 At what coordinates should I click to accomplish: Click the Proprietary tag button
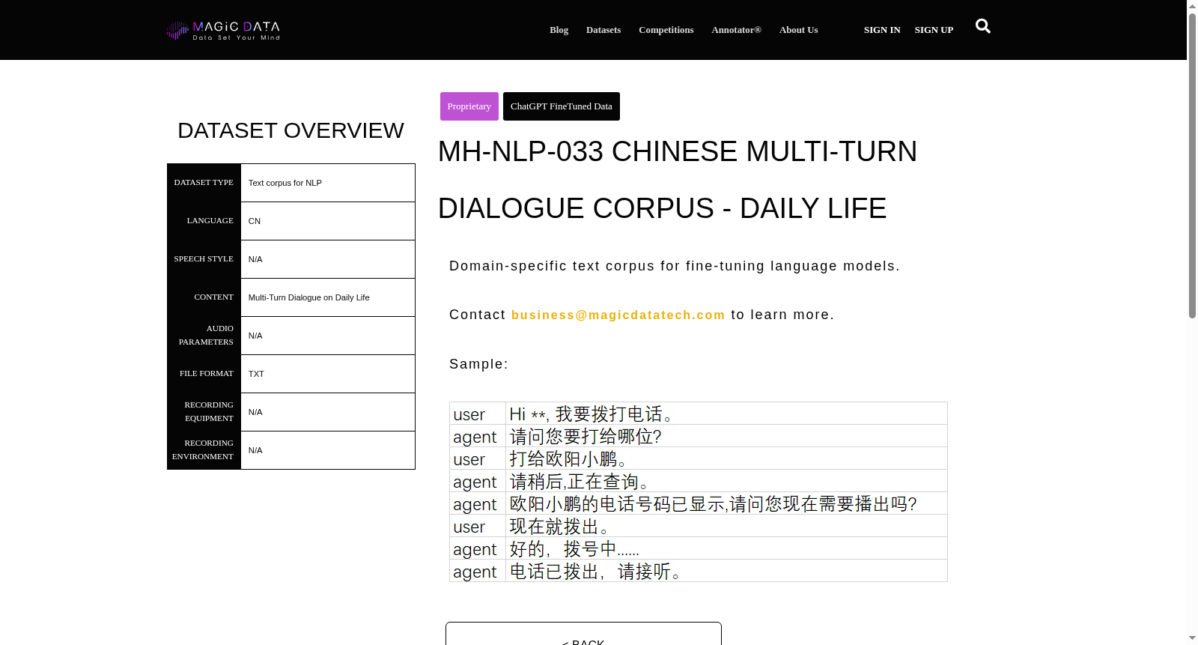[469, 106]
